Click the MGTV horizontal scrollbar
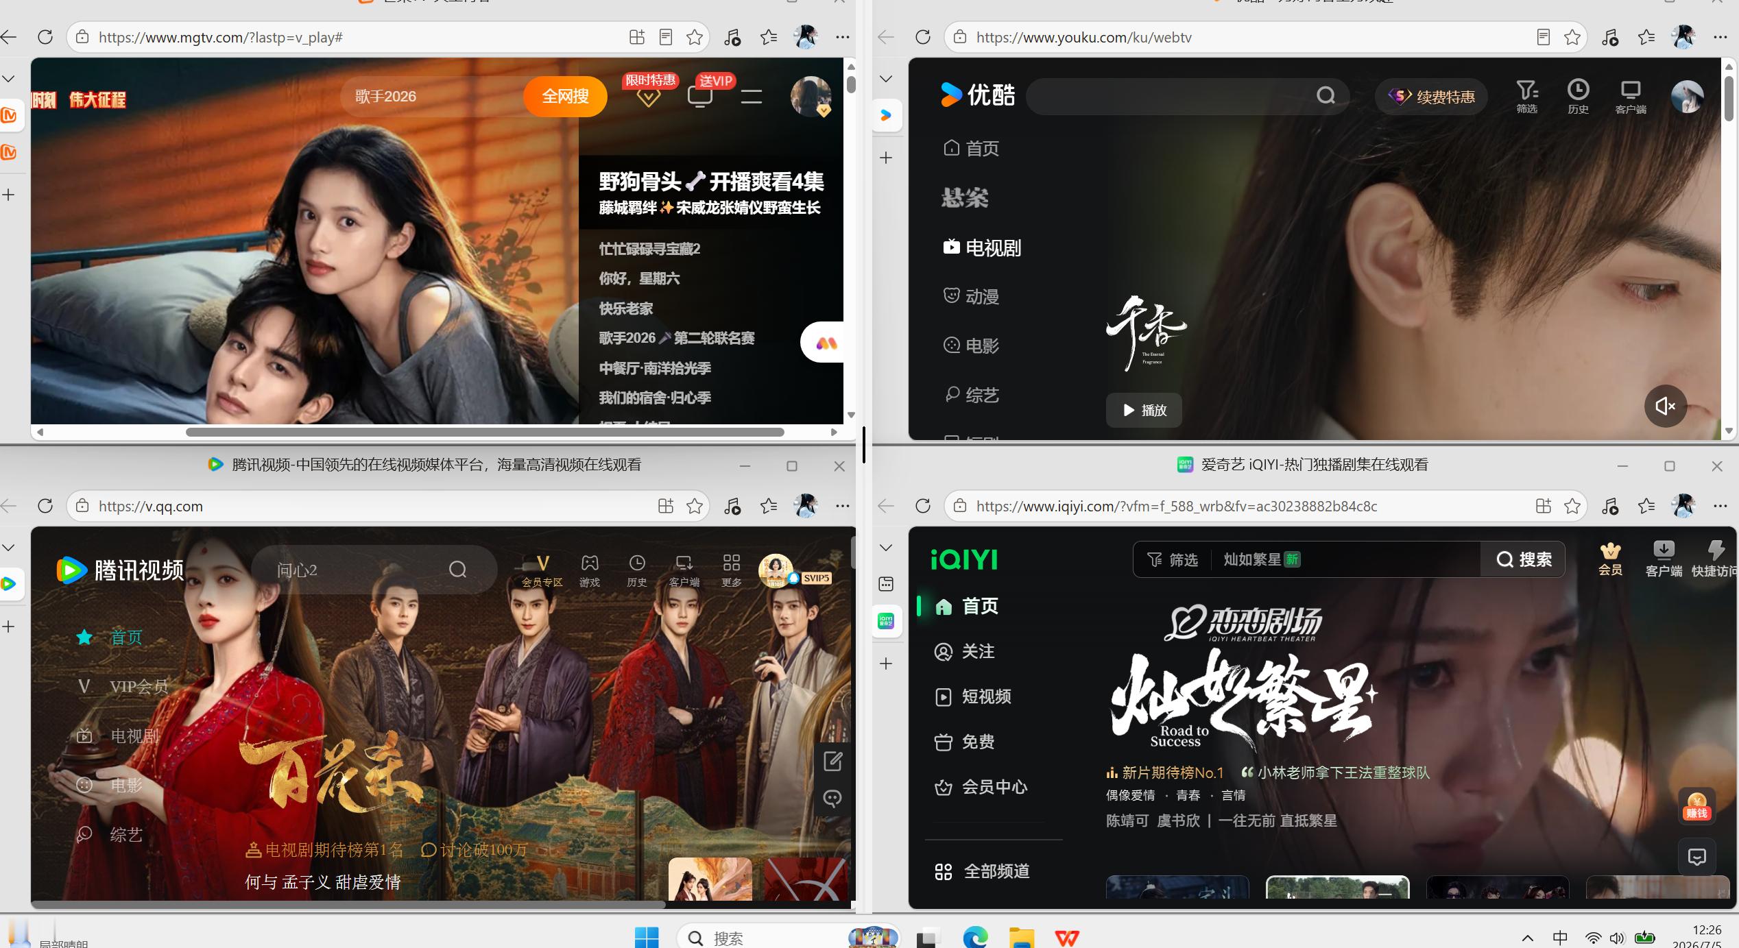This screenshot has height=948, width=1739. (485, 432)
